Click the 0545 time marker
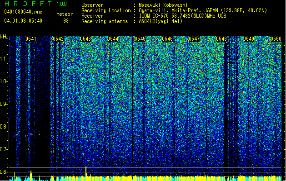Image resolution: width=286 pixels, height=181 pixels. (140, 39)
